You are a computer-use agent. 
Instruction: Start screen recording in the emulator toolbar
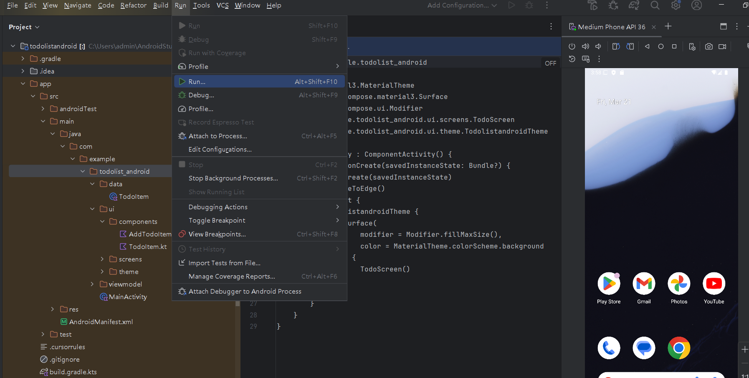[722, 46]
